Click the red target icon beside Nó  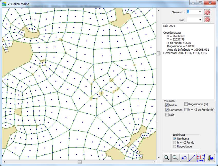point(207,20)
